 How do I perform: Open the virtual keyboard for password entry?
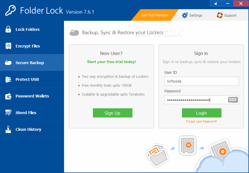(233, 99)
